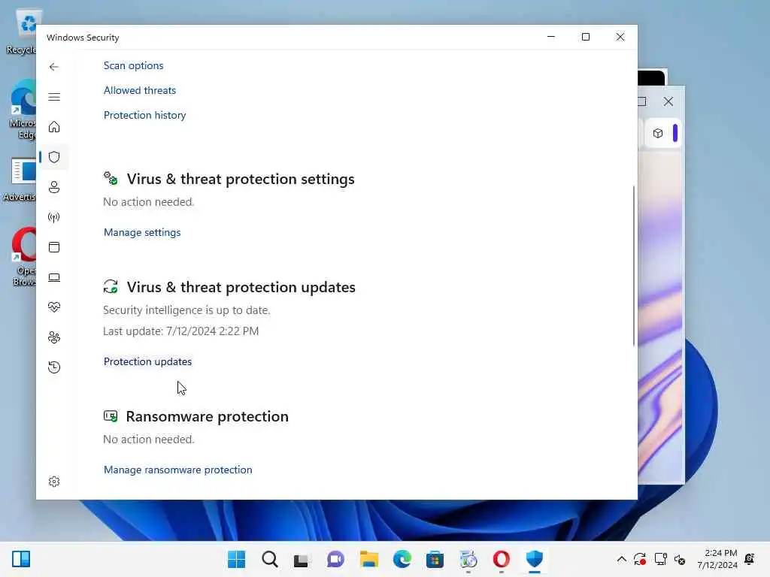Click Windows Security taskbar shield icon

pos(535,559)
